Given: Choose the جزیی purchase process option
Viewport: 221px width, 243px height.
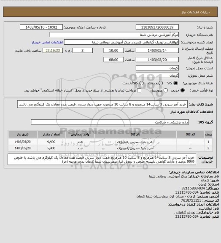Looking at the screenshot, I should [x=183, y=90].
